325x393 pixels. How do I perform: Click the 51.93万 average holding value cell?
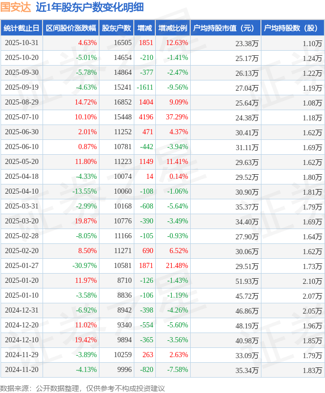247,281
